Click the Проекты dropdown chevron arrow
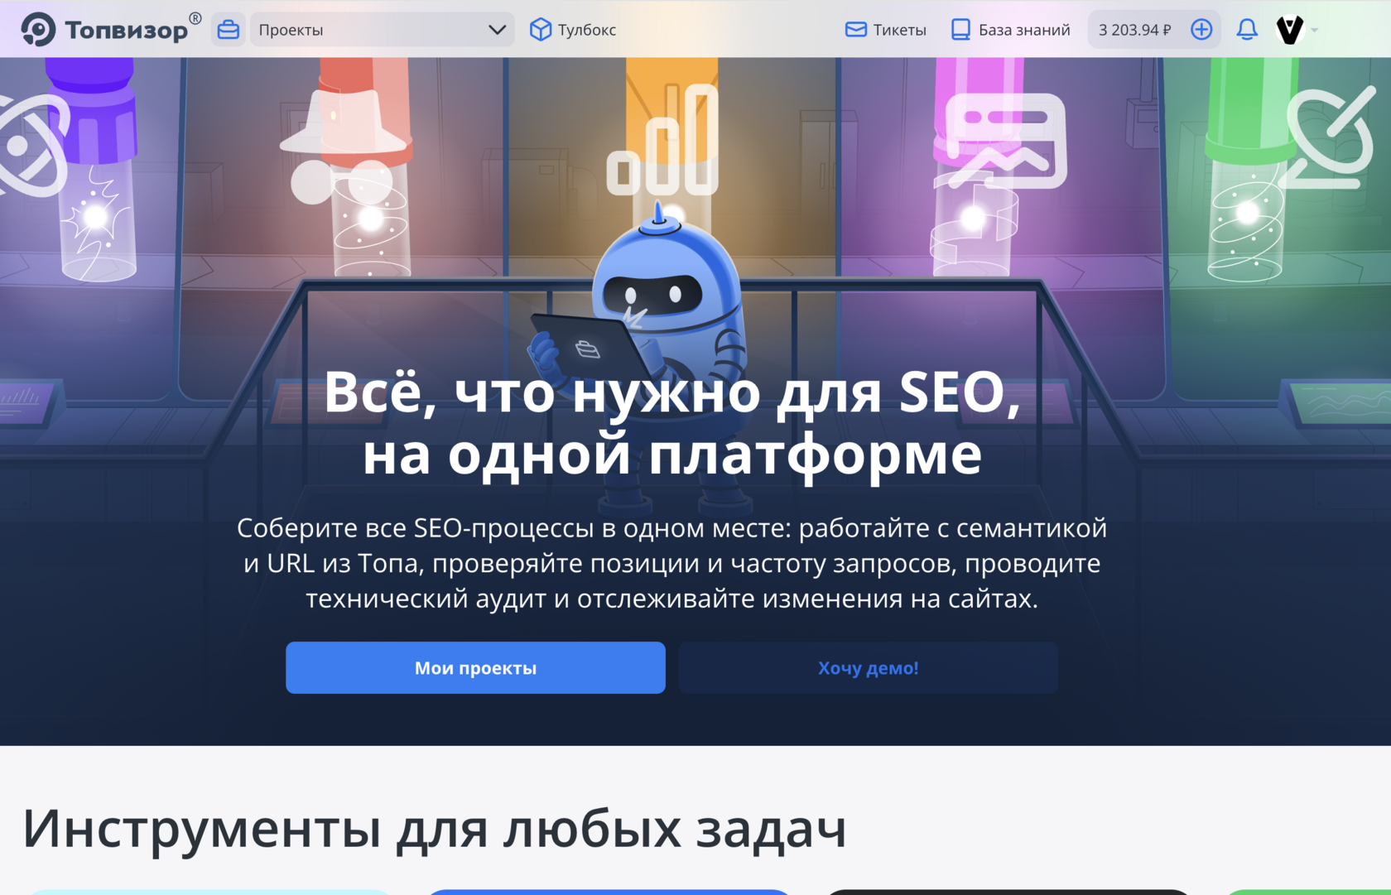 (x=497, y=30)
